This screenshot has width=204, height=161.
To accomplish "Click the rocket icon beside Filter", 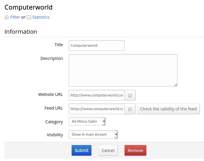I will click(x=7, y=17).
